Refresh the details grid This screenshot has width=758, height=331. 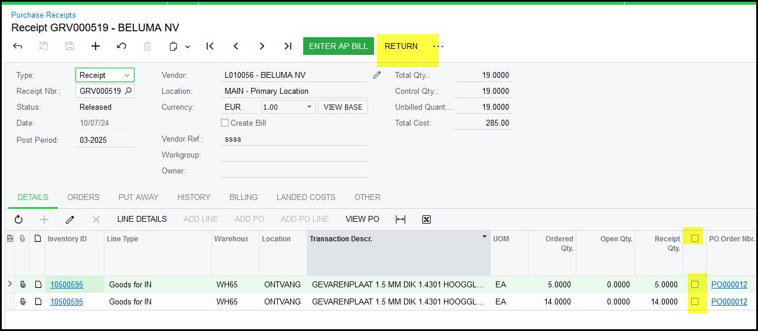(x=18, y=219)
